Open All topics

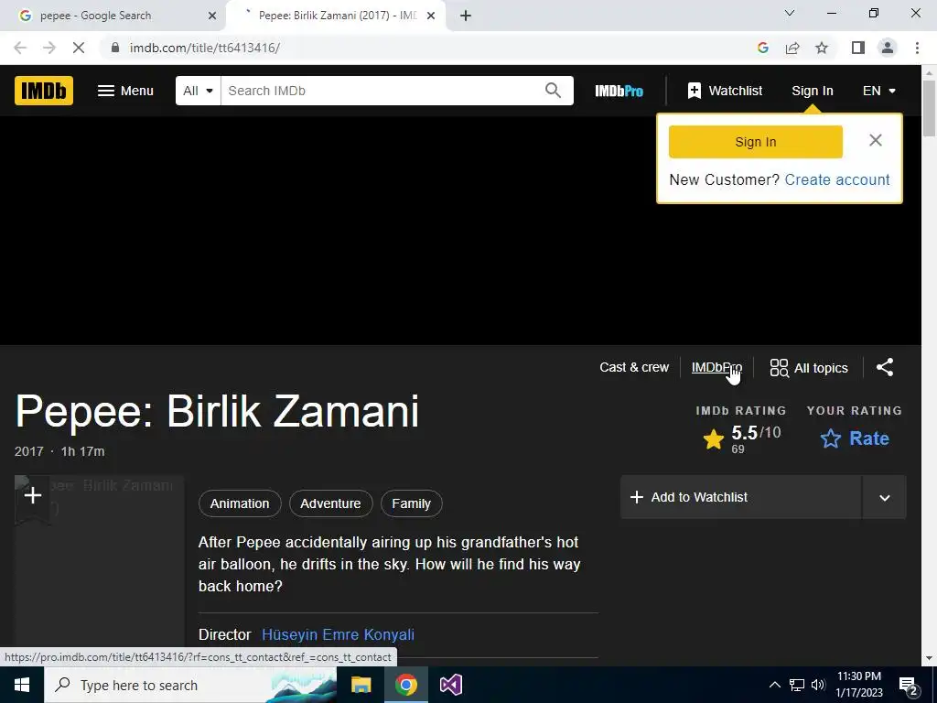[x=809, y=368]
